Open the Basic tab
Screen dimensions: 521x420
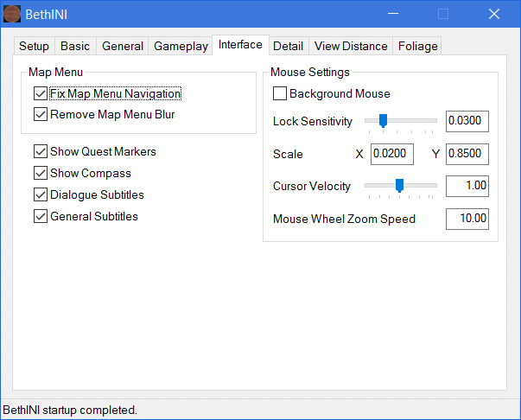pyautogui.click(x=77, y=47)
